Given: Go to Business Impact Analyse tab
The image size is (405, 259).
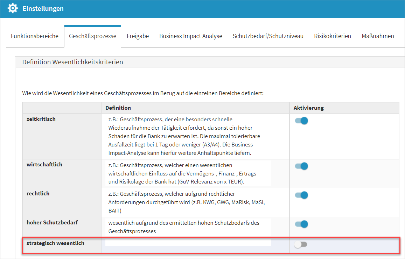Looking at the screenshot, I should [191, 36].
